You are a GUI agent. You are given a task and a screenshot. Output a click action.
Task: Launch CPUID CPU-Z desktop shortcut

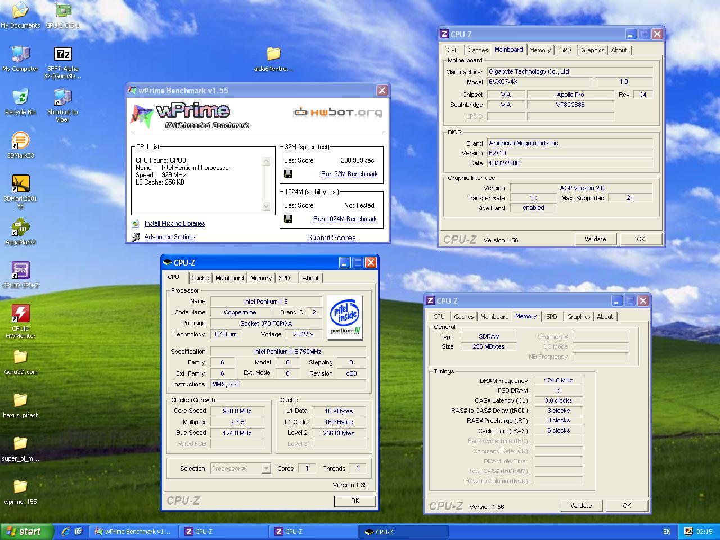coord(20,275)
